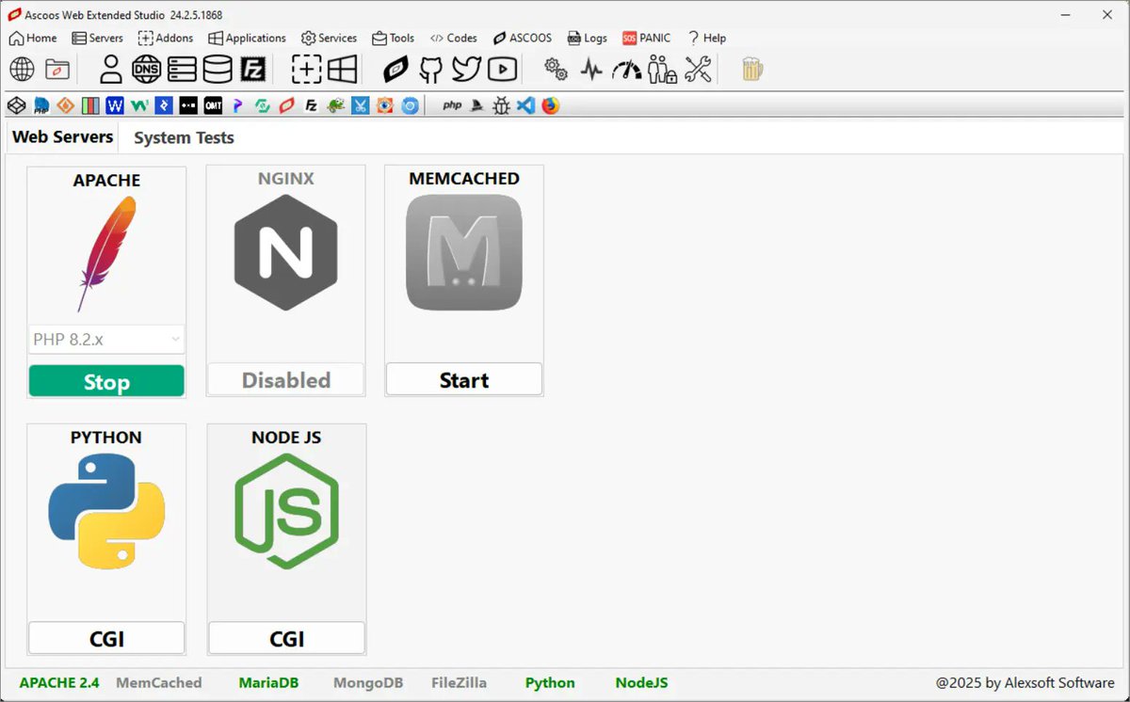
Task: Switch to the System Tests tab
Action: [184, 137]
